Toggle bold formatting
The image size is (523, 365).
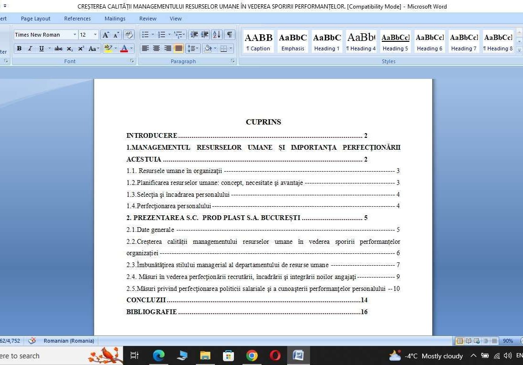click(x=19, y=48)
